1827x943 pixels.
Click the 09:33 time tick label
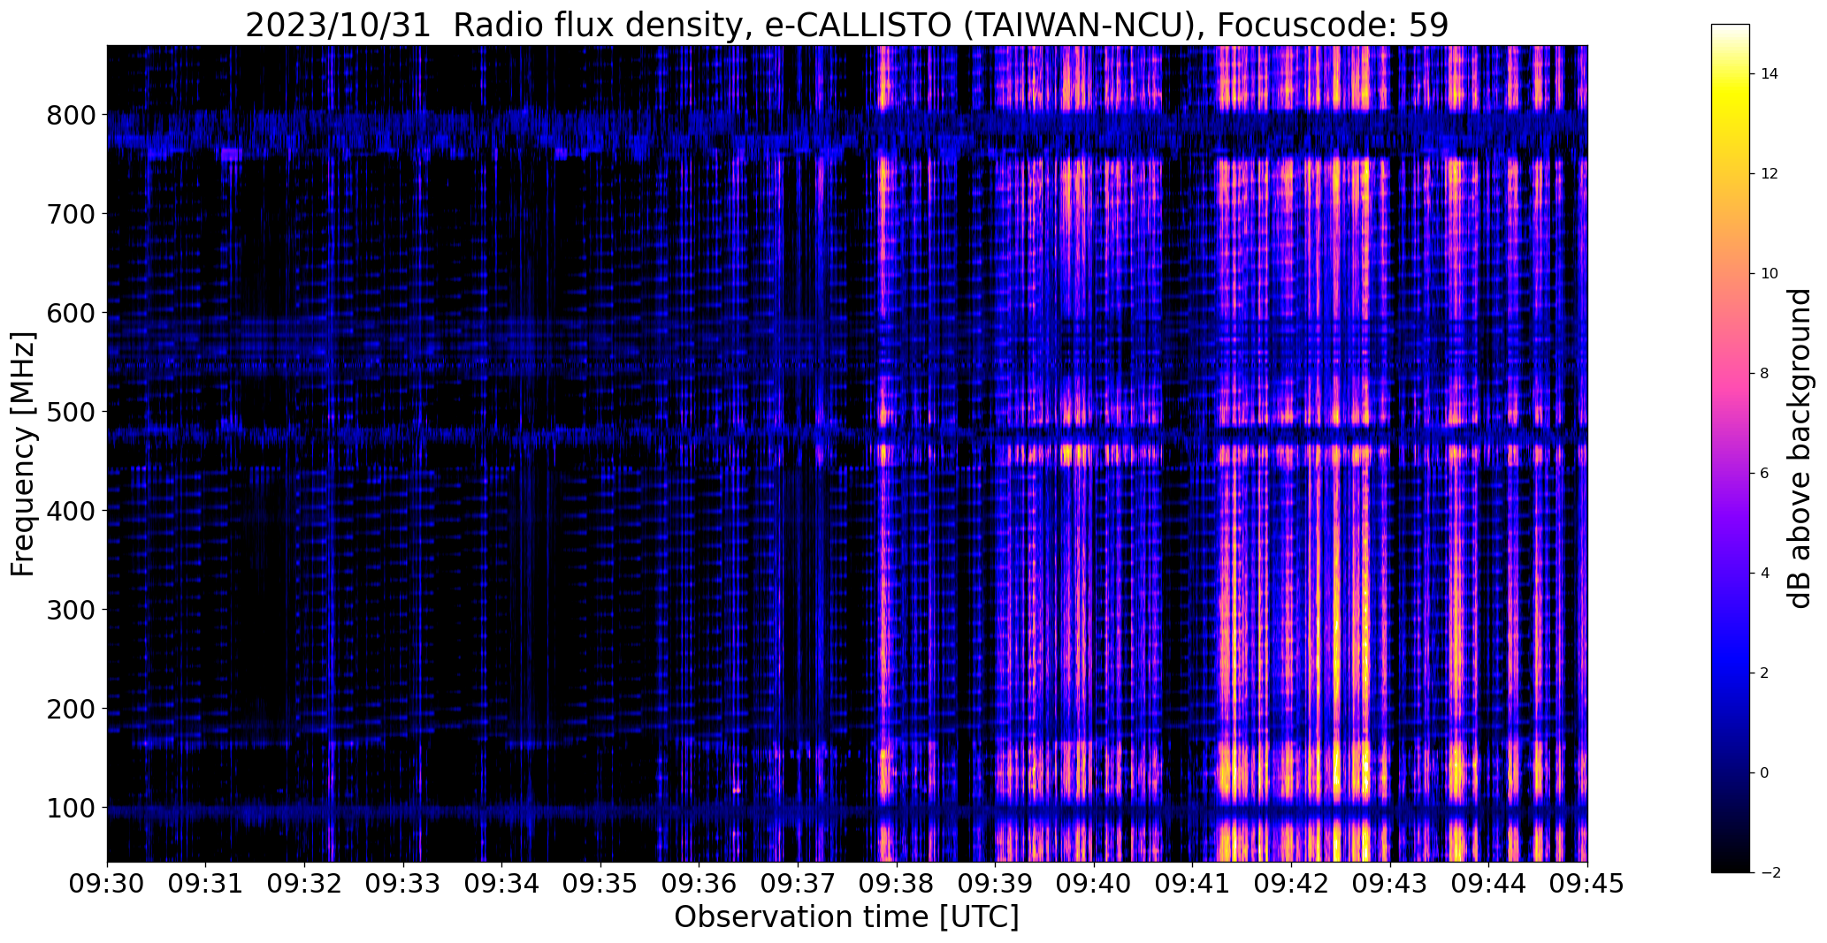(x=403, y=884)
